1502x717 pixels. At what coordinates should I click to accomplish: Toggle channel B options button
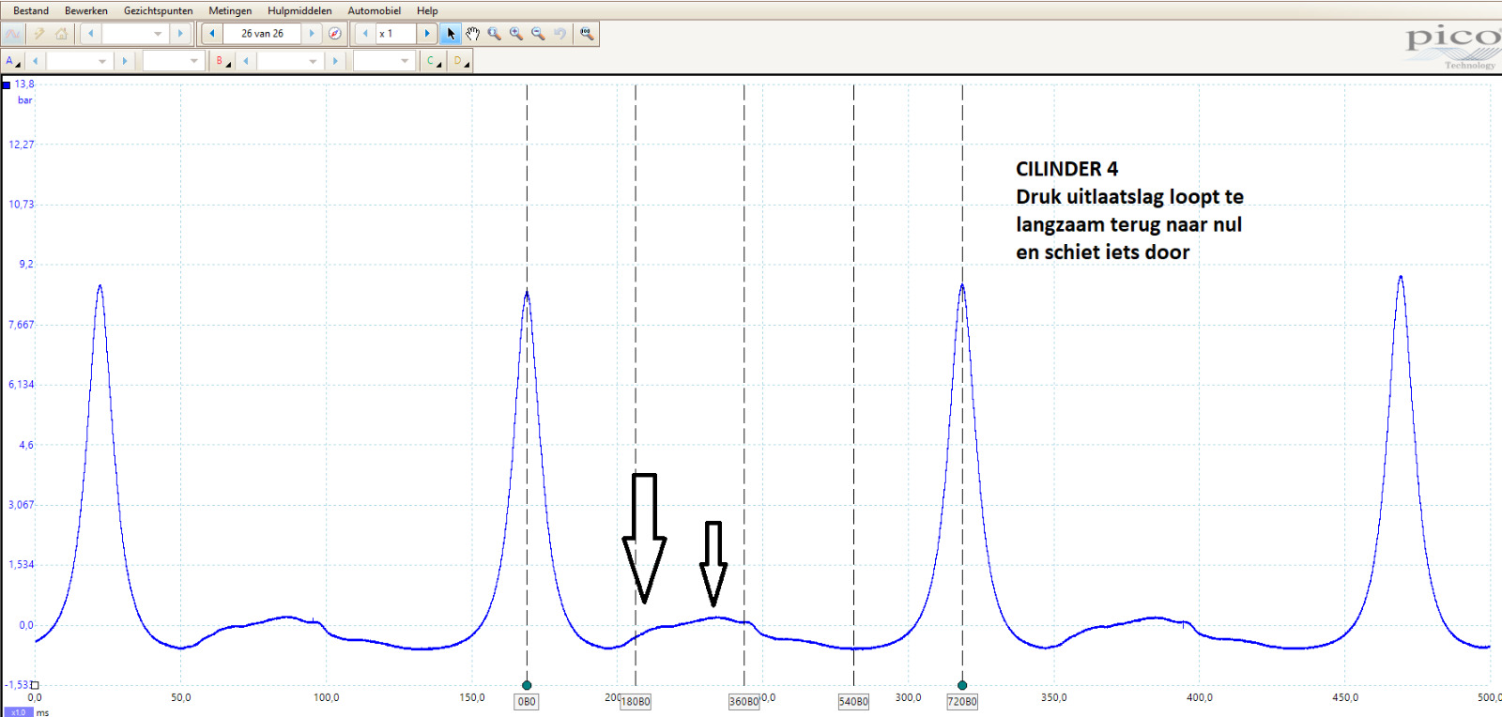coord(222,61)
